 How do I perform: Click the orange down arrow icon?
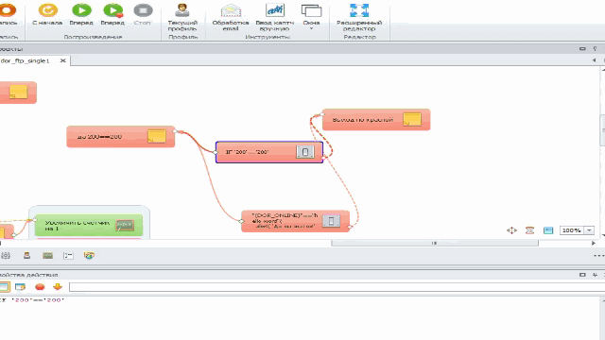coord(58,287)
